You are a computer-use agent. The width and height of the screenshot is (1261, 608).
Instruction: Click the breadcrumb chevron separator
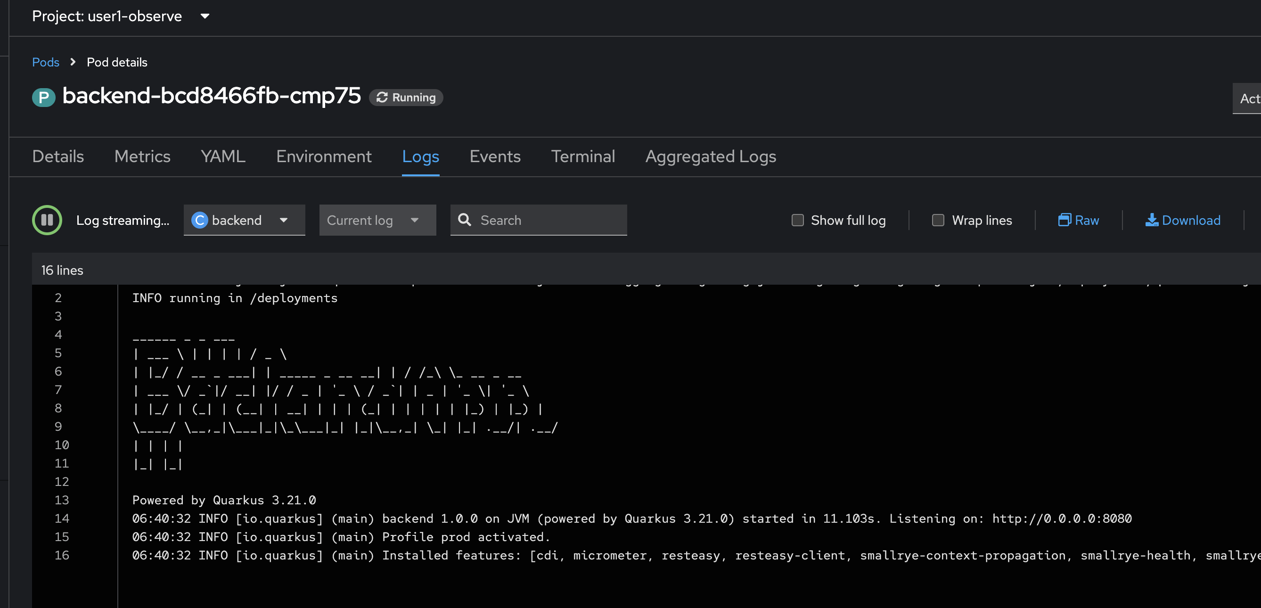73,62
